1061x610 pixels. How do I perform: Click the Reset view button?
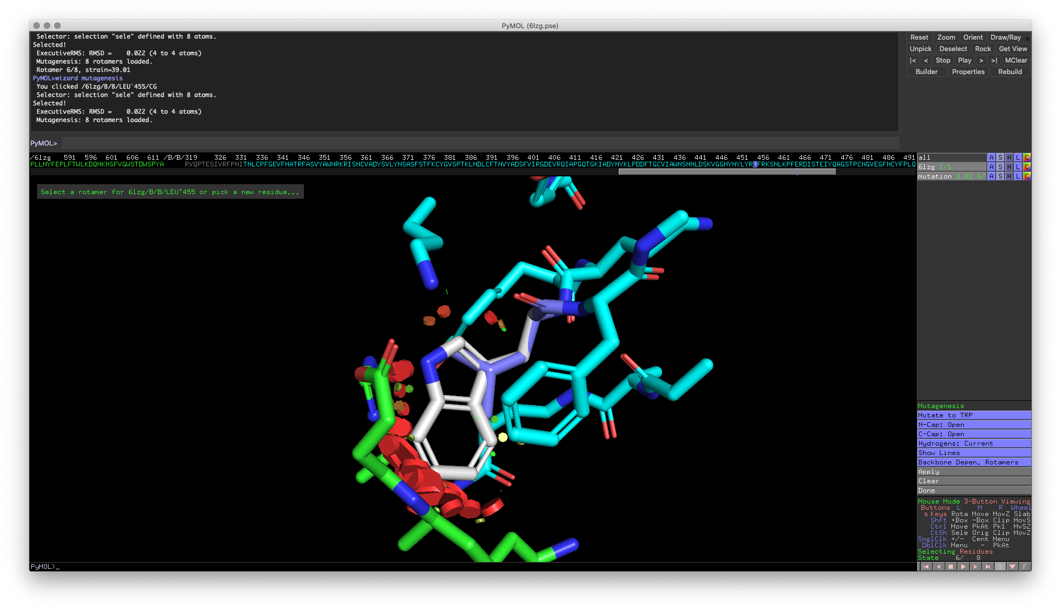pos(919,38)
